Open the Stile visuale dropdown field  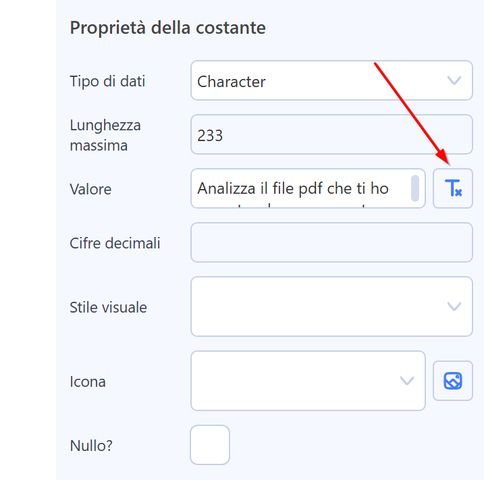coord(331,306)
